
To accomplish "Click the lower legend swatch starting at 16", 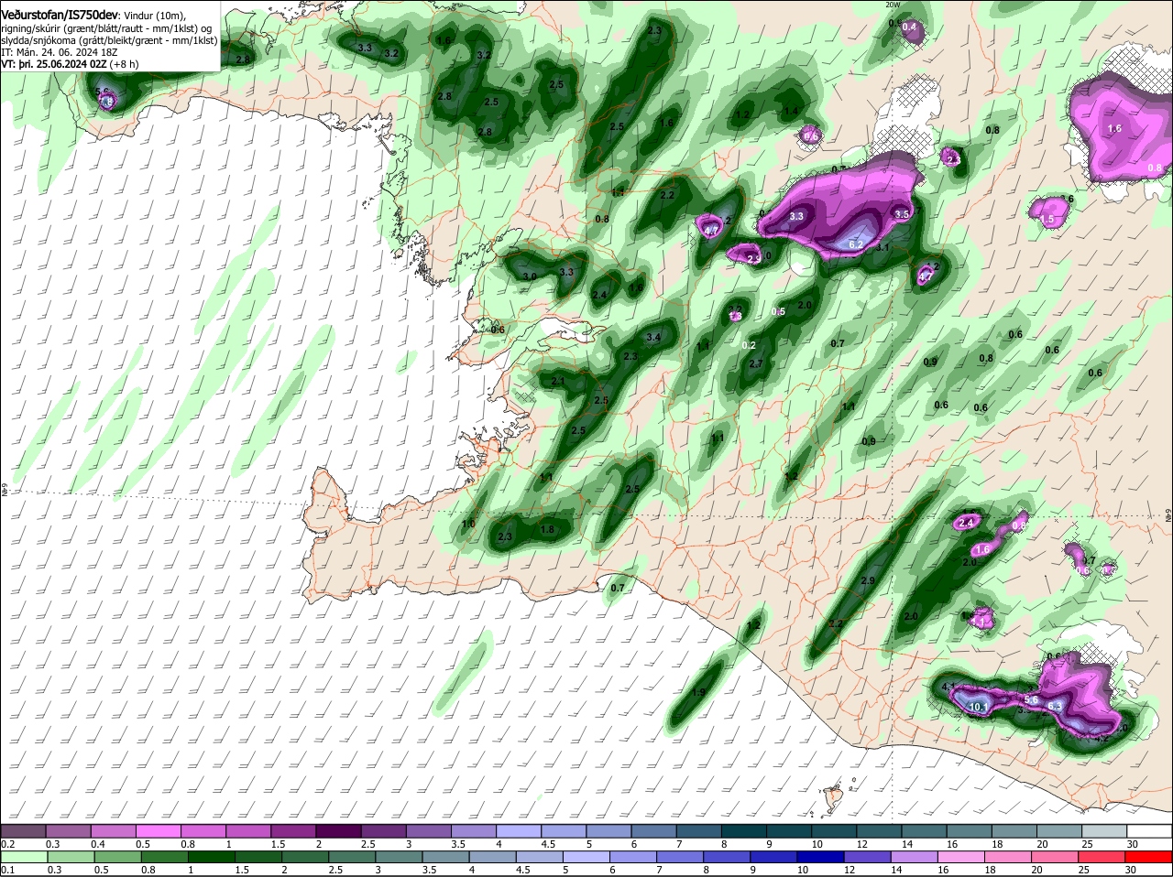I will click(962, 857).
